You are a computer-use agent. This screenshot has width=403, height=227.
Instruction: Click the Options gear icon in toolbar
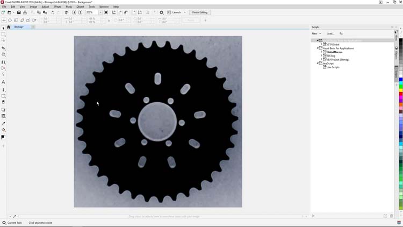coord(161,12)
